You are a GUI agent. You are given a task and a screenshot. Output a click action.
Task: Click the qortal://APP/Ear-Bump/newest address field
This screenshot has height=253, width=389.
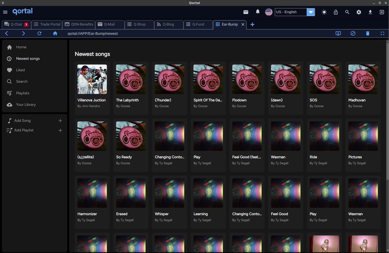click(x=93, y=33)
